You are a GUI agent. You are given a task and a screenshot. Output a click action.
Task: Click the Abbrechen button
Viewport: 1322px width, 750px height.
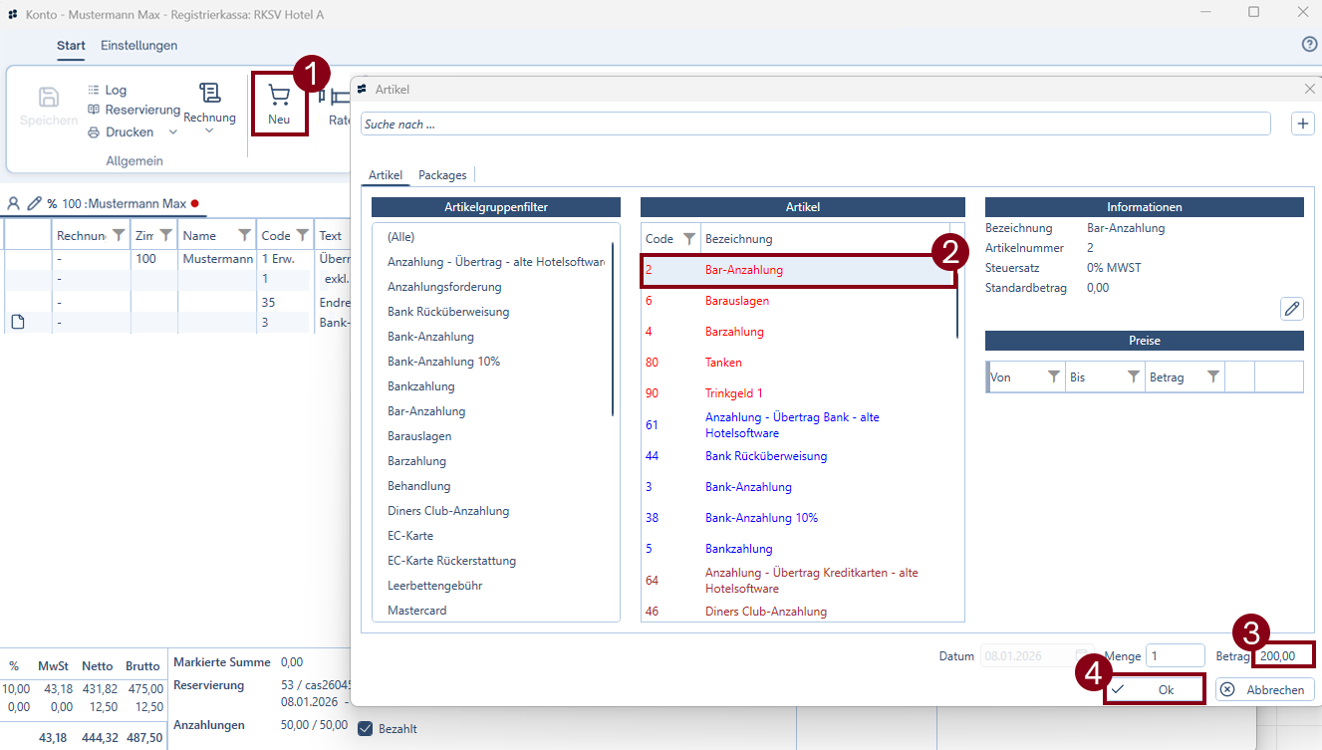point(1264,690)
